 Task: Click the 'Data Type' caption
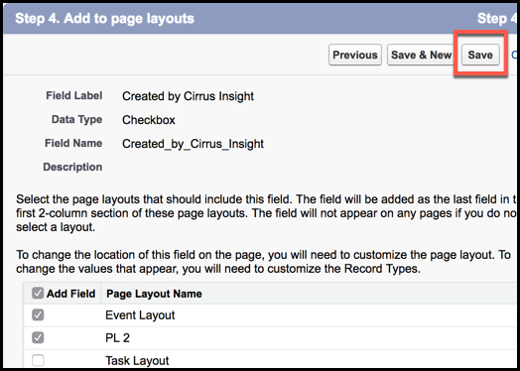coord(76,119)
